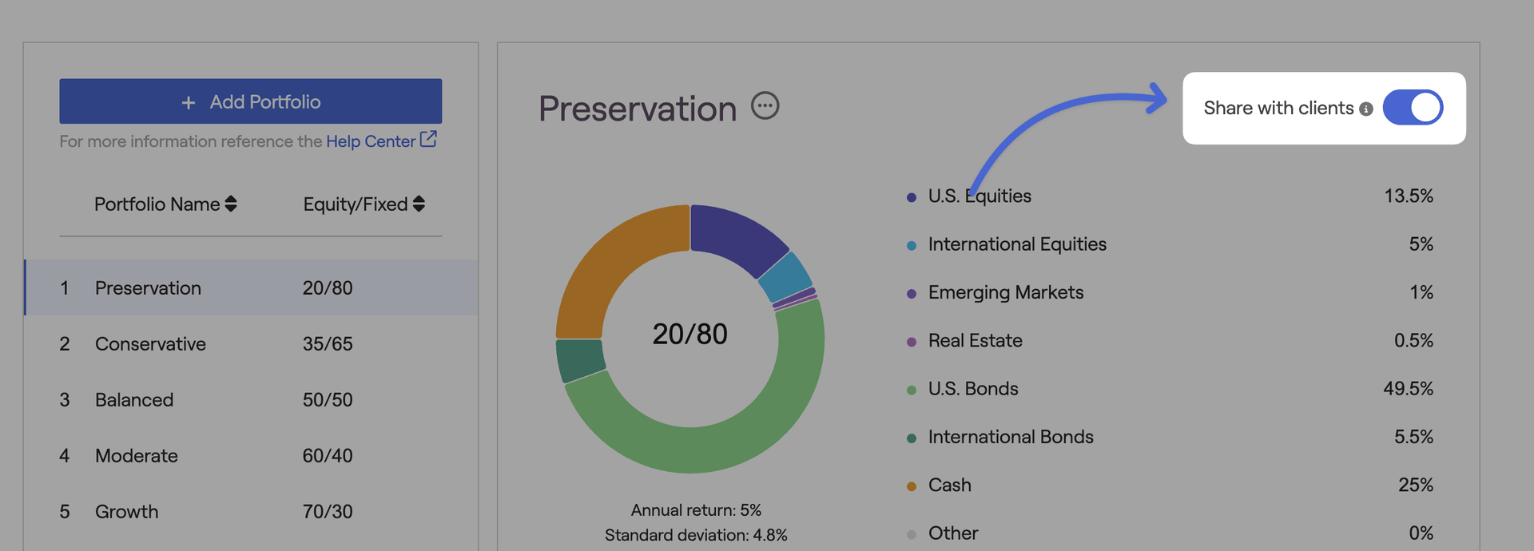
Task: Select the Growth portfolio row
Action: pyautogui.click(x=250, y=512)
